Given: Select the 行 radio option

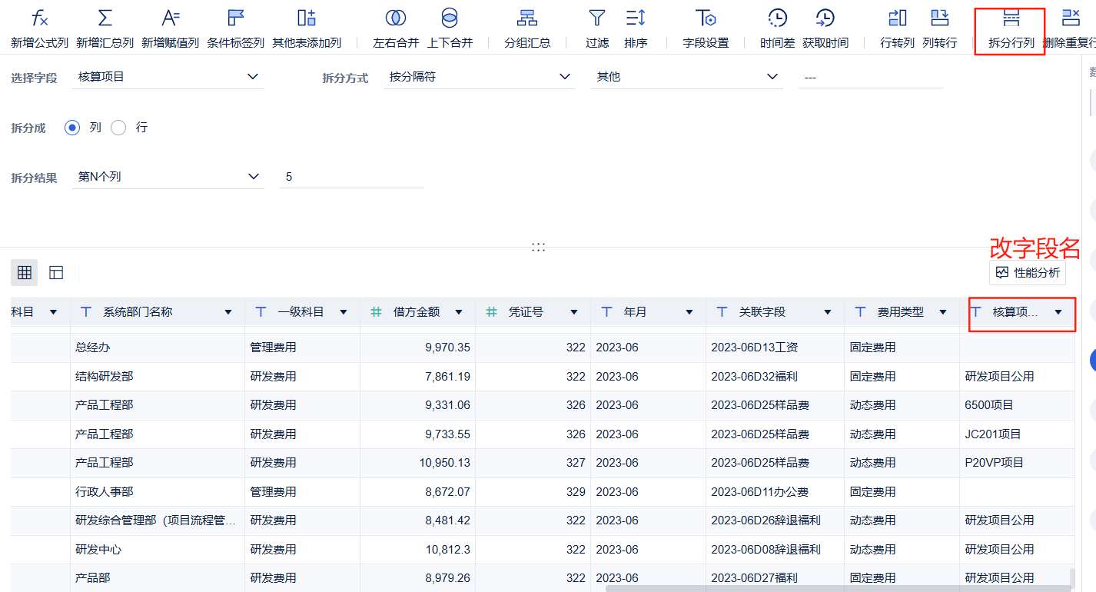Looking at the screenshot, I should coord(118,128).
